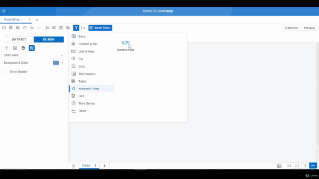Open the Background Color dropdown arrow
This screenshot has width=319, height=179.
tap(62, 63)
